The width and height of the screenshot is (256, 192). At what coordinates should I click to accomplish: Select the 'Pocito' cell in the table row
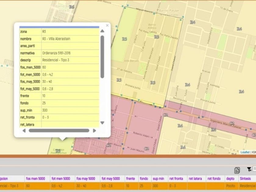coord(231,186)
